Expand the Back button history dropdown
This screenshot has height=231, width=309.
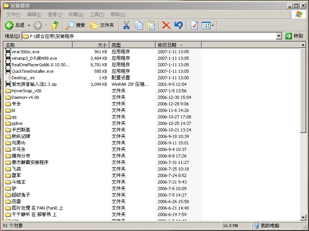point(29,25)
